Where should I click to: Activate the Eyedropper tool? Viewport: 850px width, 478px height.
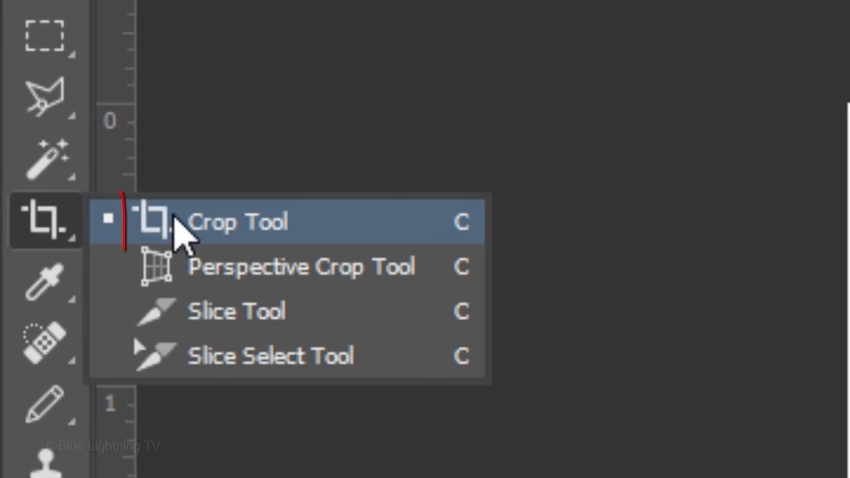(x=44, y=281)
